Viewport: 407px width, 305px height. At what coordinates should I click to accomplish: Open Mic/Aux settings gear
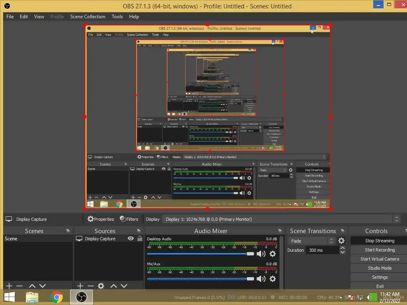tap(273, 279)
